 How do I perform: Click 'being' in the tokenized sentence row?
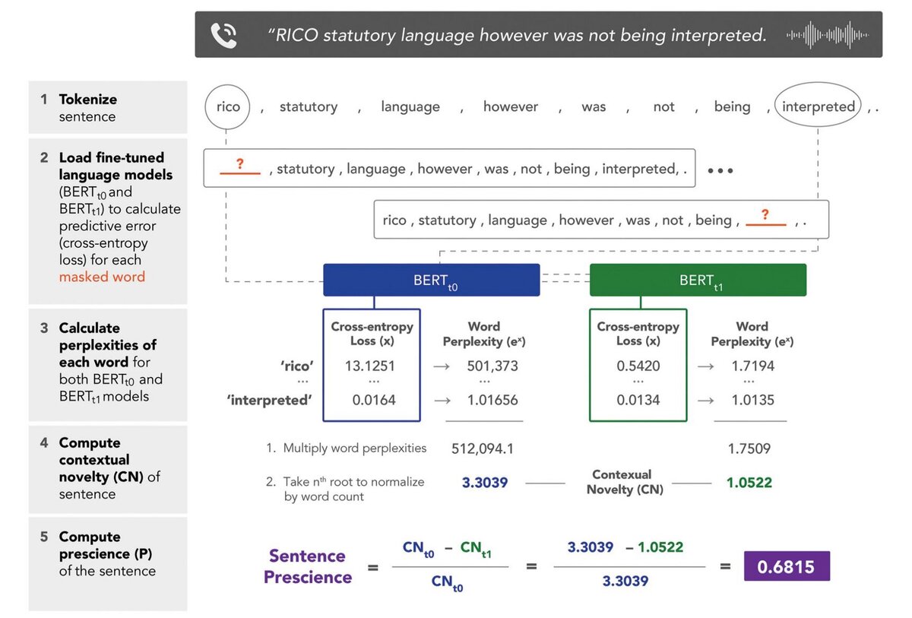point(732,106)
